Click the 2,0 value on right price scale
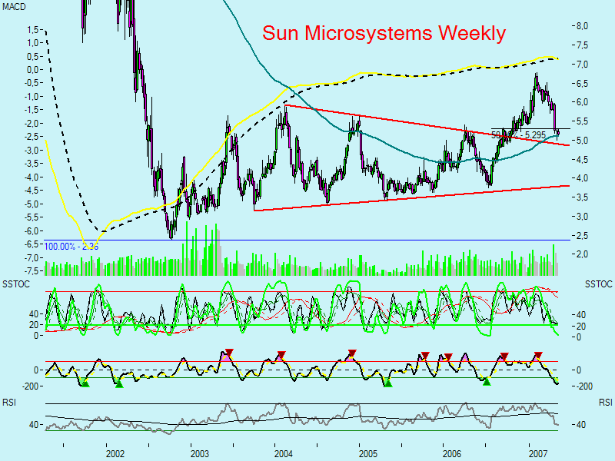Viewport: 615px width, 461px height. pos(582,254)
